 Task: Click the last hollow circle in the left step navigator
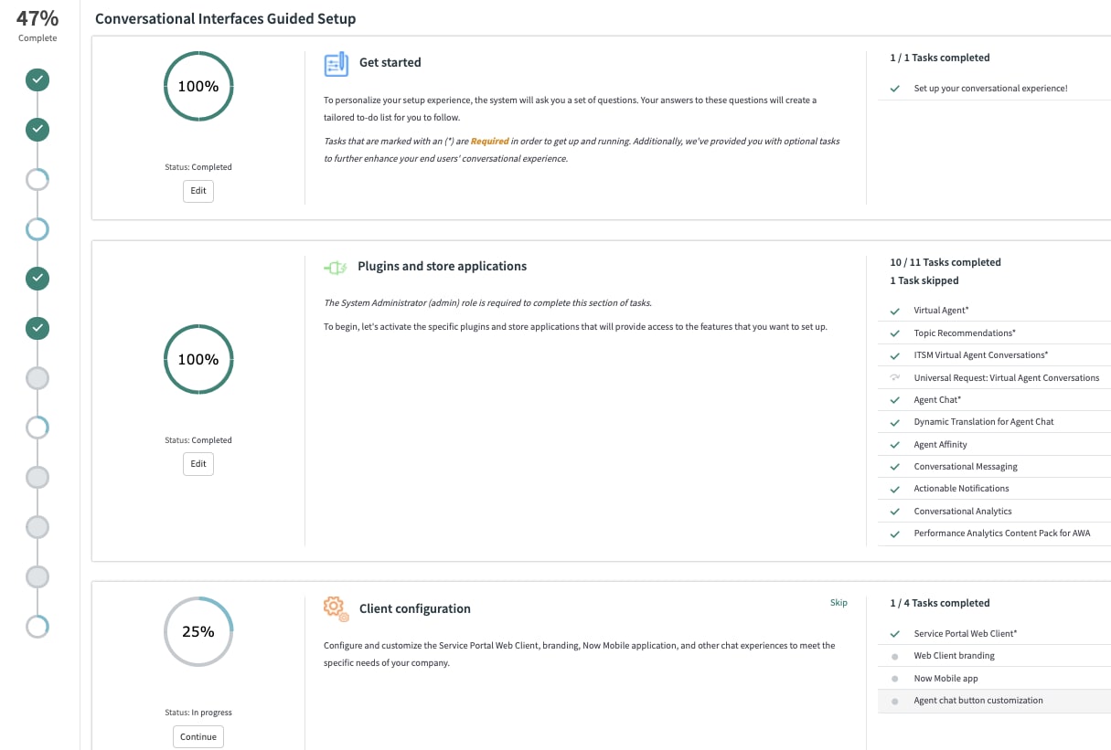coord(37,627)
